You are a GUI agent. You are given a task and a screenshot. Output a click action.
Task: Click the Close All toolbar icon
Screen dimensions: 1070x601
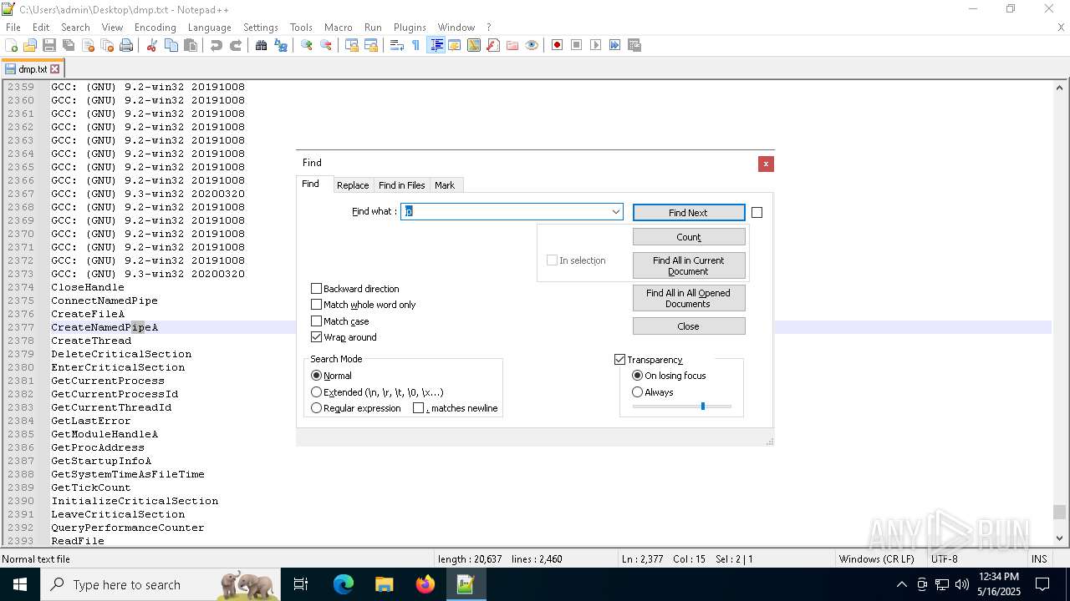tap(107, 45)
